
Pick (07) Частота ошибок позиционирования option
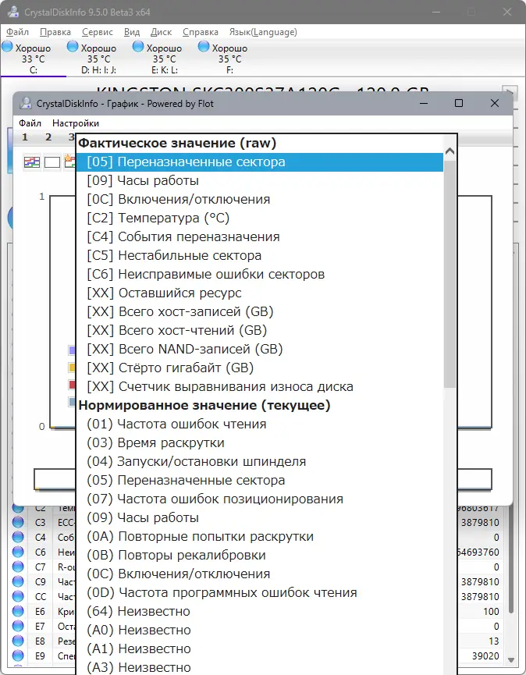[x=260, y=499]
